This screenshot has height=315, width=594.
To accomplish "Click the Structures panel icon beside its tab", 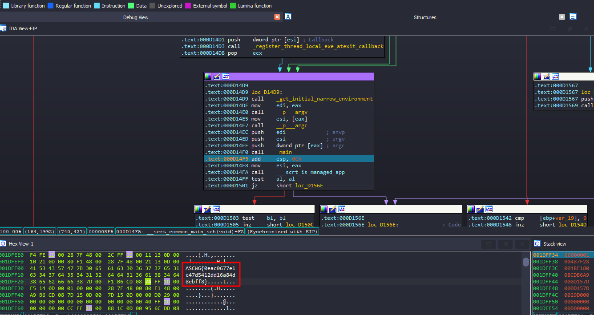I will click(x=573, y=17).
